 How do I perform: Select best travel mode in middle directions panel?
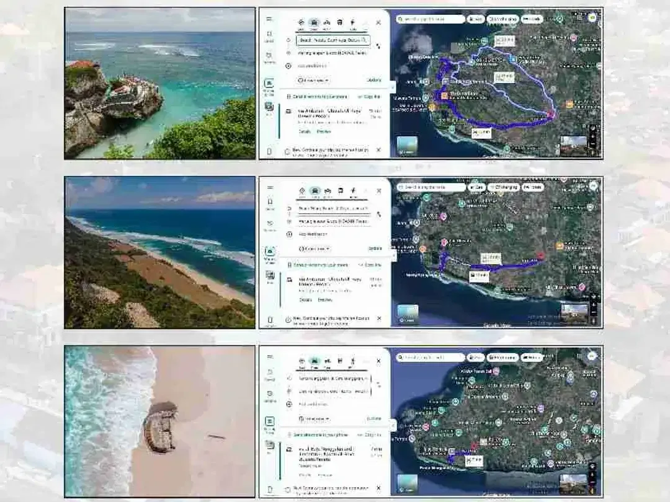point(302,192)
